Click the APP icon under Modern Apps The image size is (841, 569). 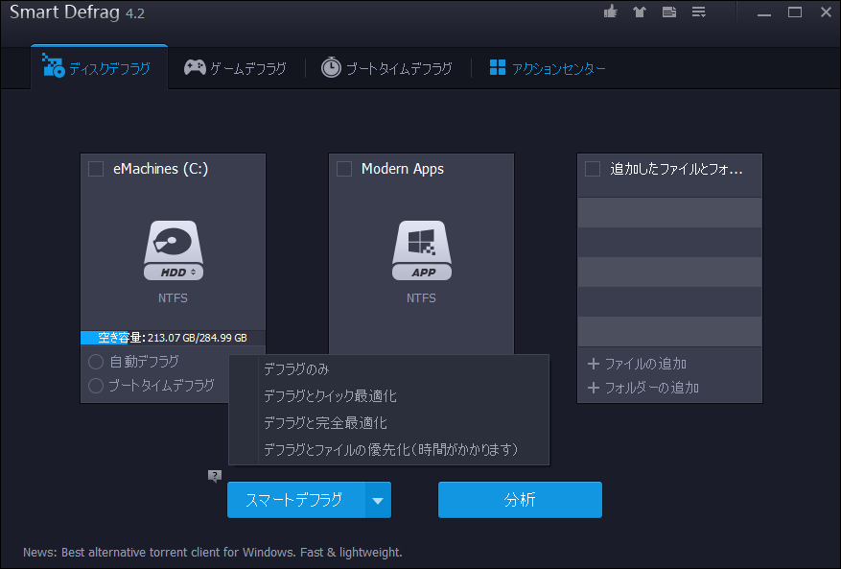(x=422, y=250)
